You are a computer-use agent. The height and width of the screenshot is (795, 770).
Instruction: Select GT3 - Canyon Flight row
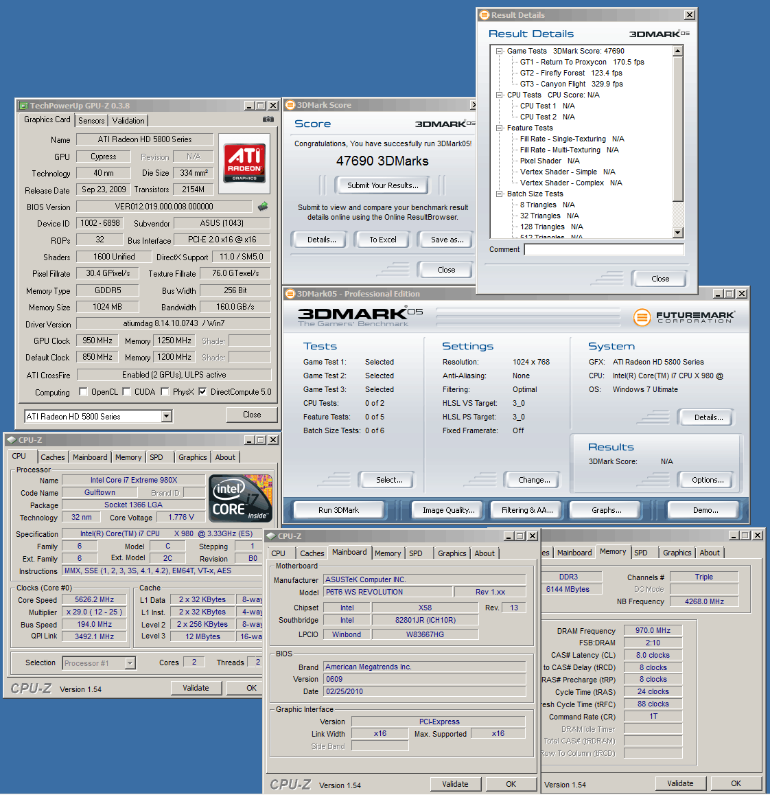(x=571, y=84)
